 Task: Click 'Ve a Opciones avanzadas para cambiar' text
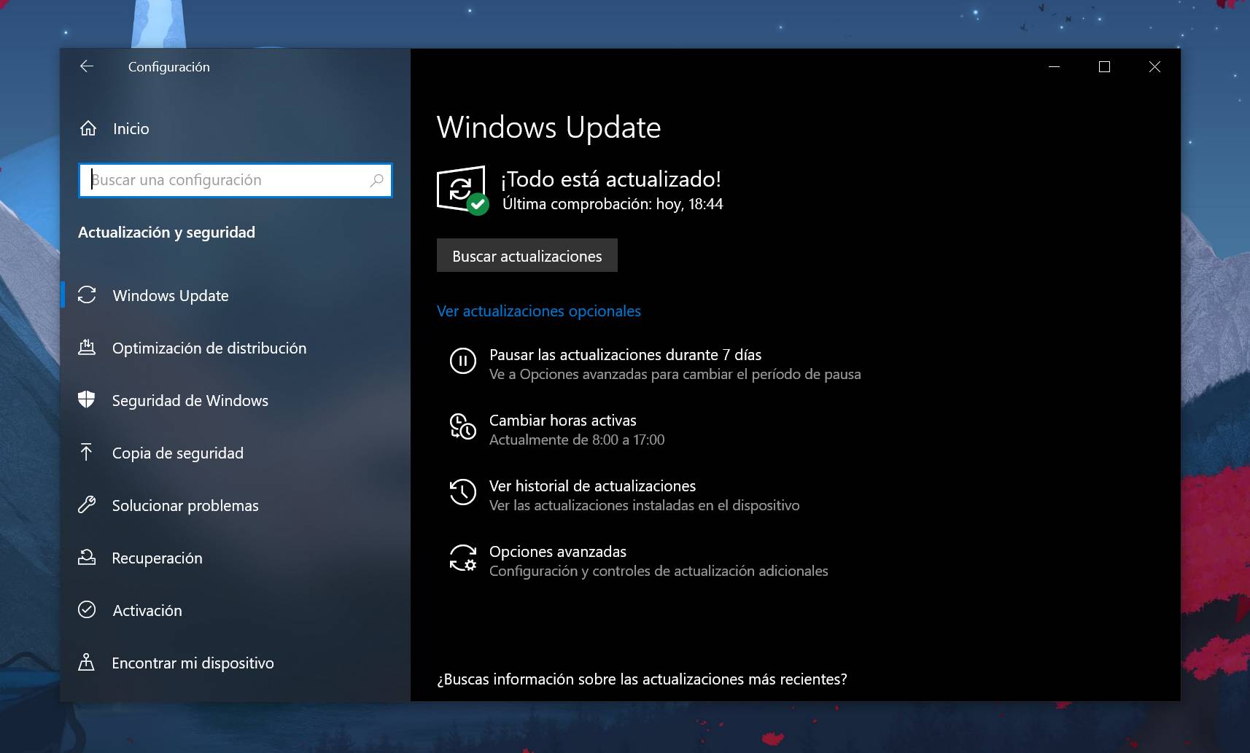pyautogui.click(x=675, y=374)
